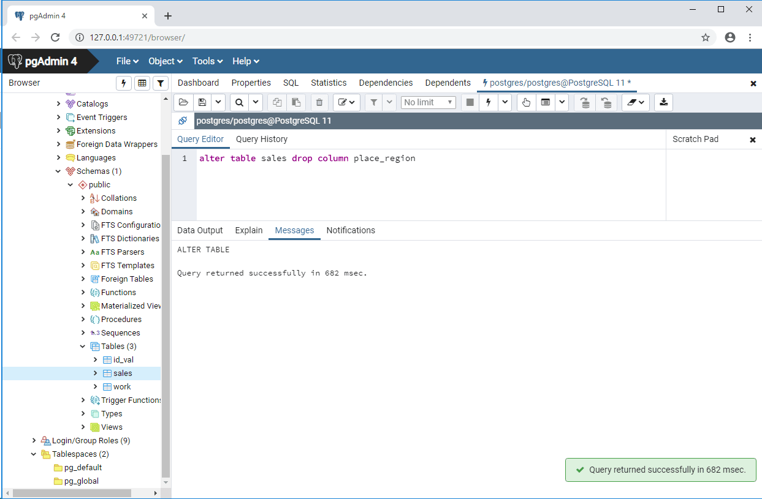Click the Extensions tree item
The height and width of the screenshot is (499, 762).
tap(96, 131)
